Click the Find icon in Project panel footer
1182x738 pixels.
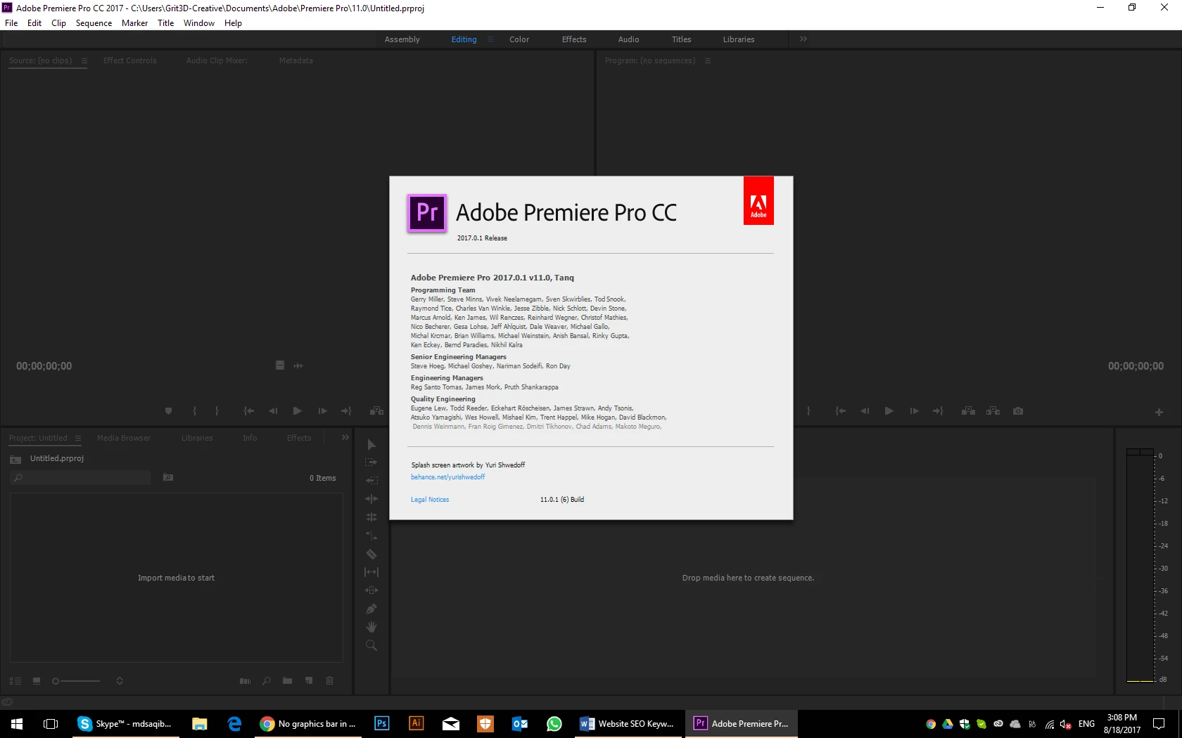tap(267, 681)
